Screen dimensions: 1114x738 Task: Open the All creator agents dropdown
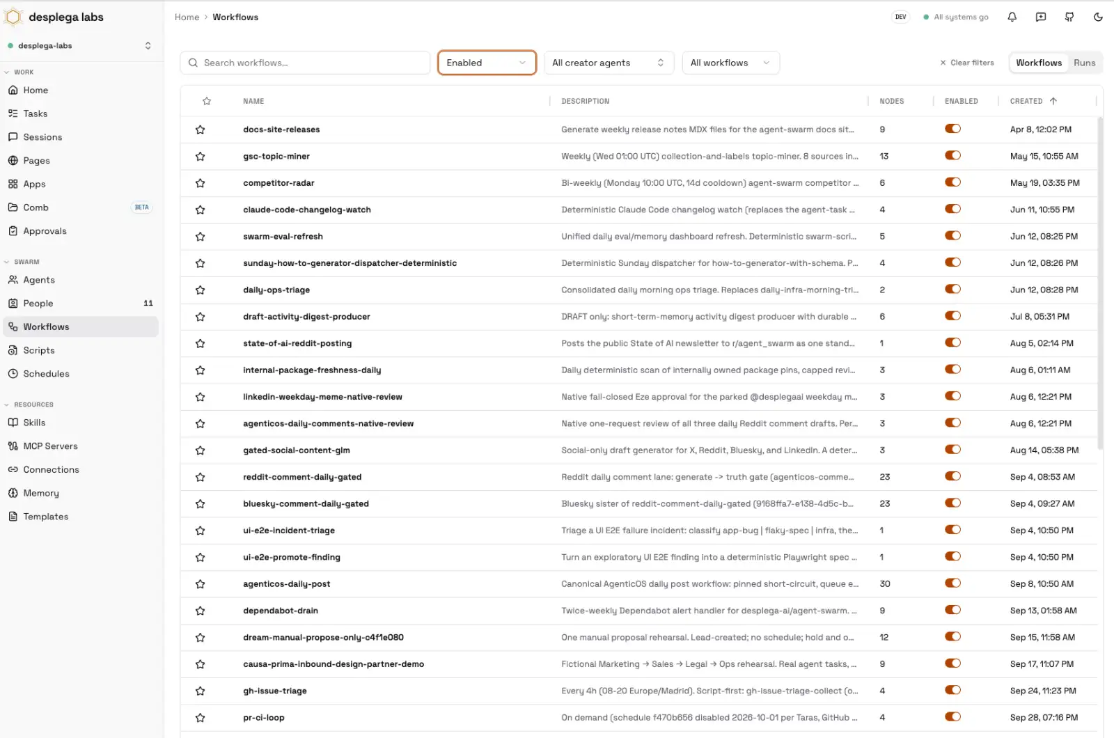tap(609, 63)
